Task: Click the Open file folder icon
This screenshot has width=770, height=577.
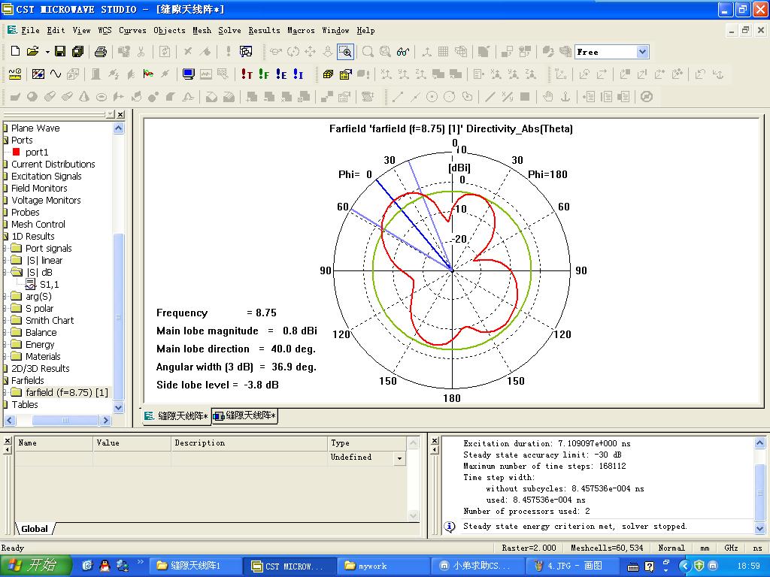Action: click(x=32, y=52)
